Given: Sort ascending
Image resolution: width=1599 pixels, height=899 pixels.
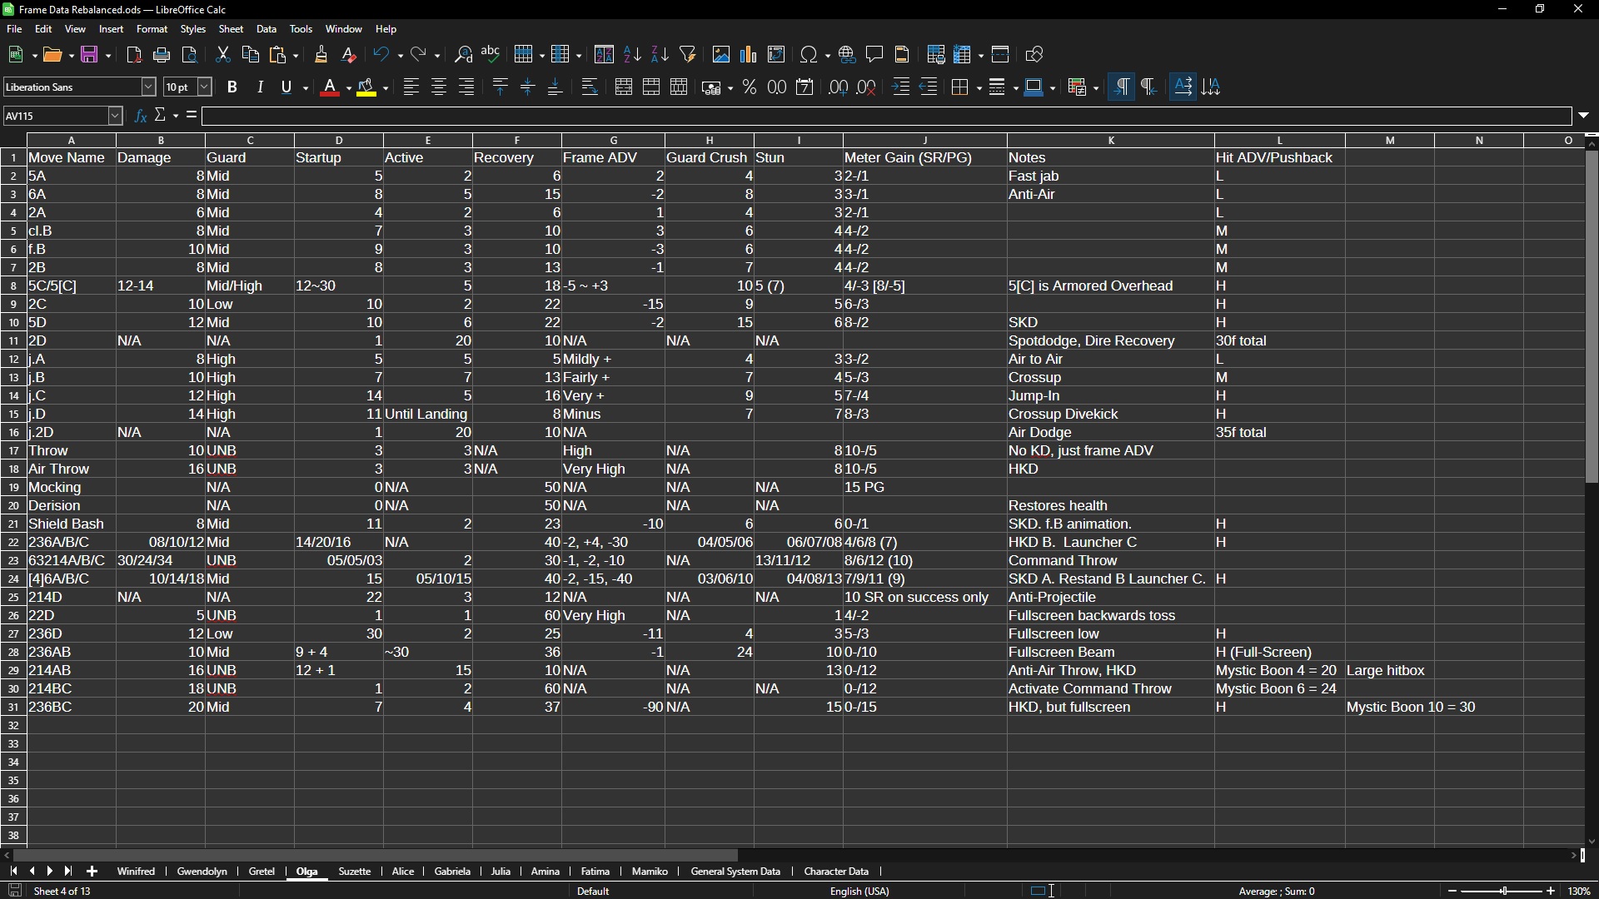Looking at the screenshot, I should click(x=632, y=55).
